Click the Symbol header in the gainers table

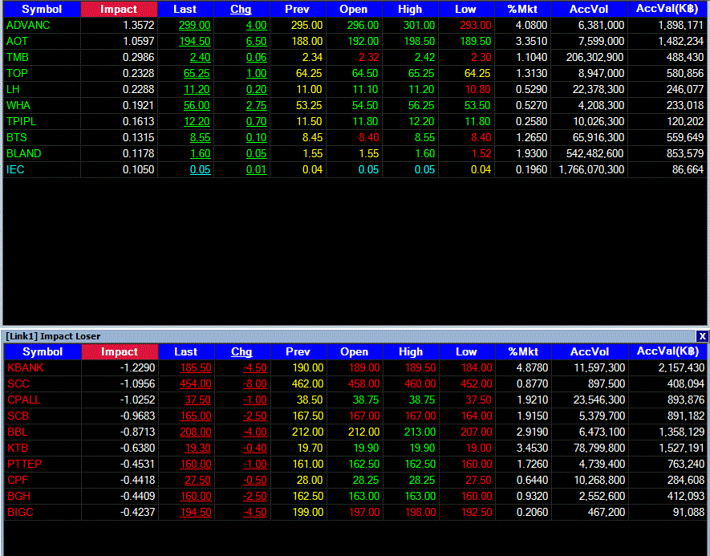[x=42, y=9]
